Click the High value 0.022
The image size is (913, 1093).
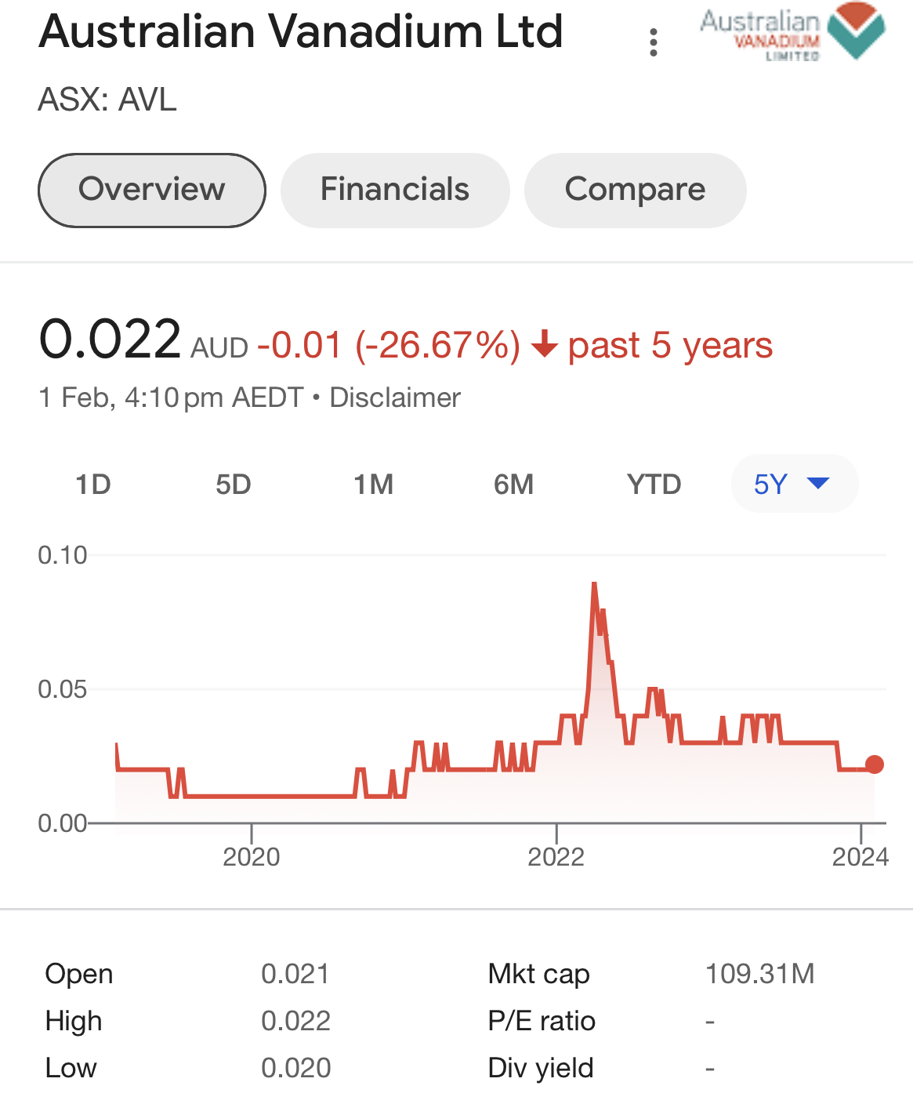(295, 1021)
